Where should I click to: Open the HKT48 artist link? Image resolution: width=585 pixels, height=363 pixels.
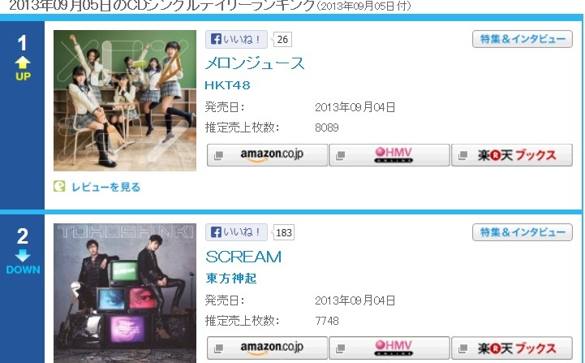227,85
